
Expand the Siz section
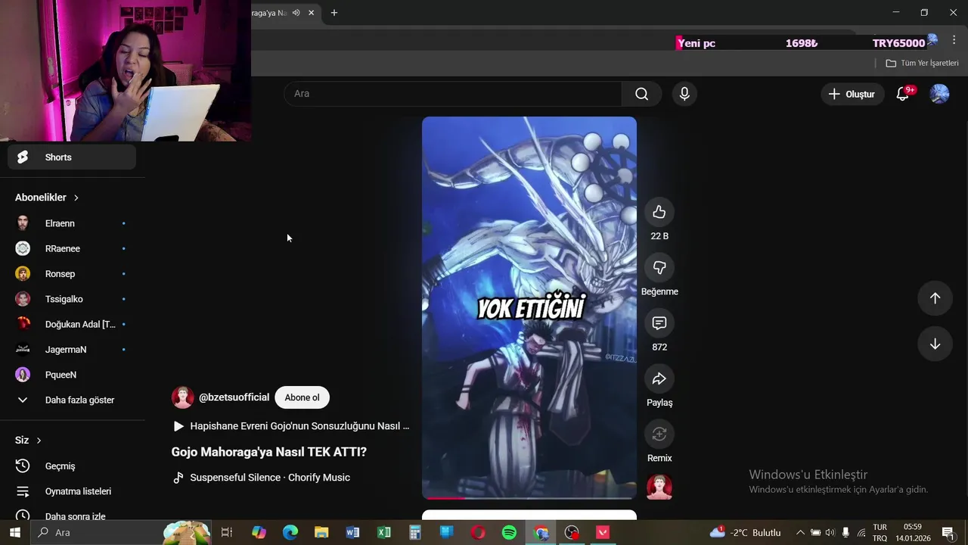click(28, 441)
